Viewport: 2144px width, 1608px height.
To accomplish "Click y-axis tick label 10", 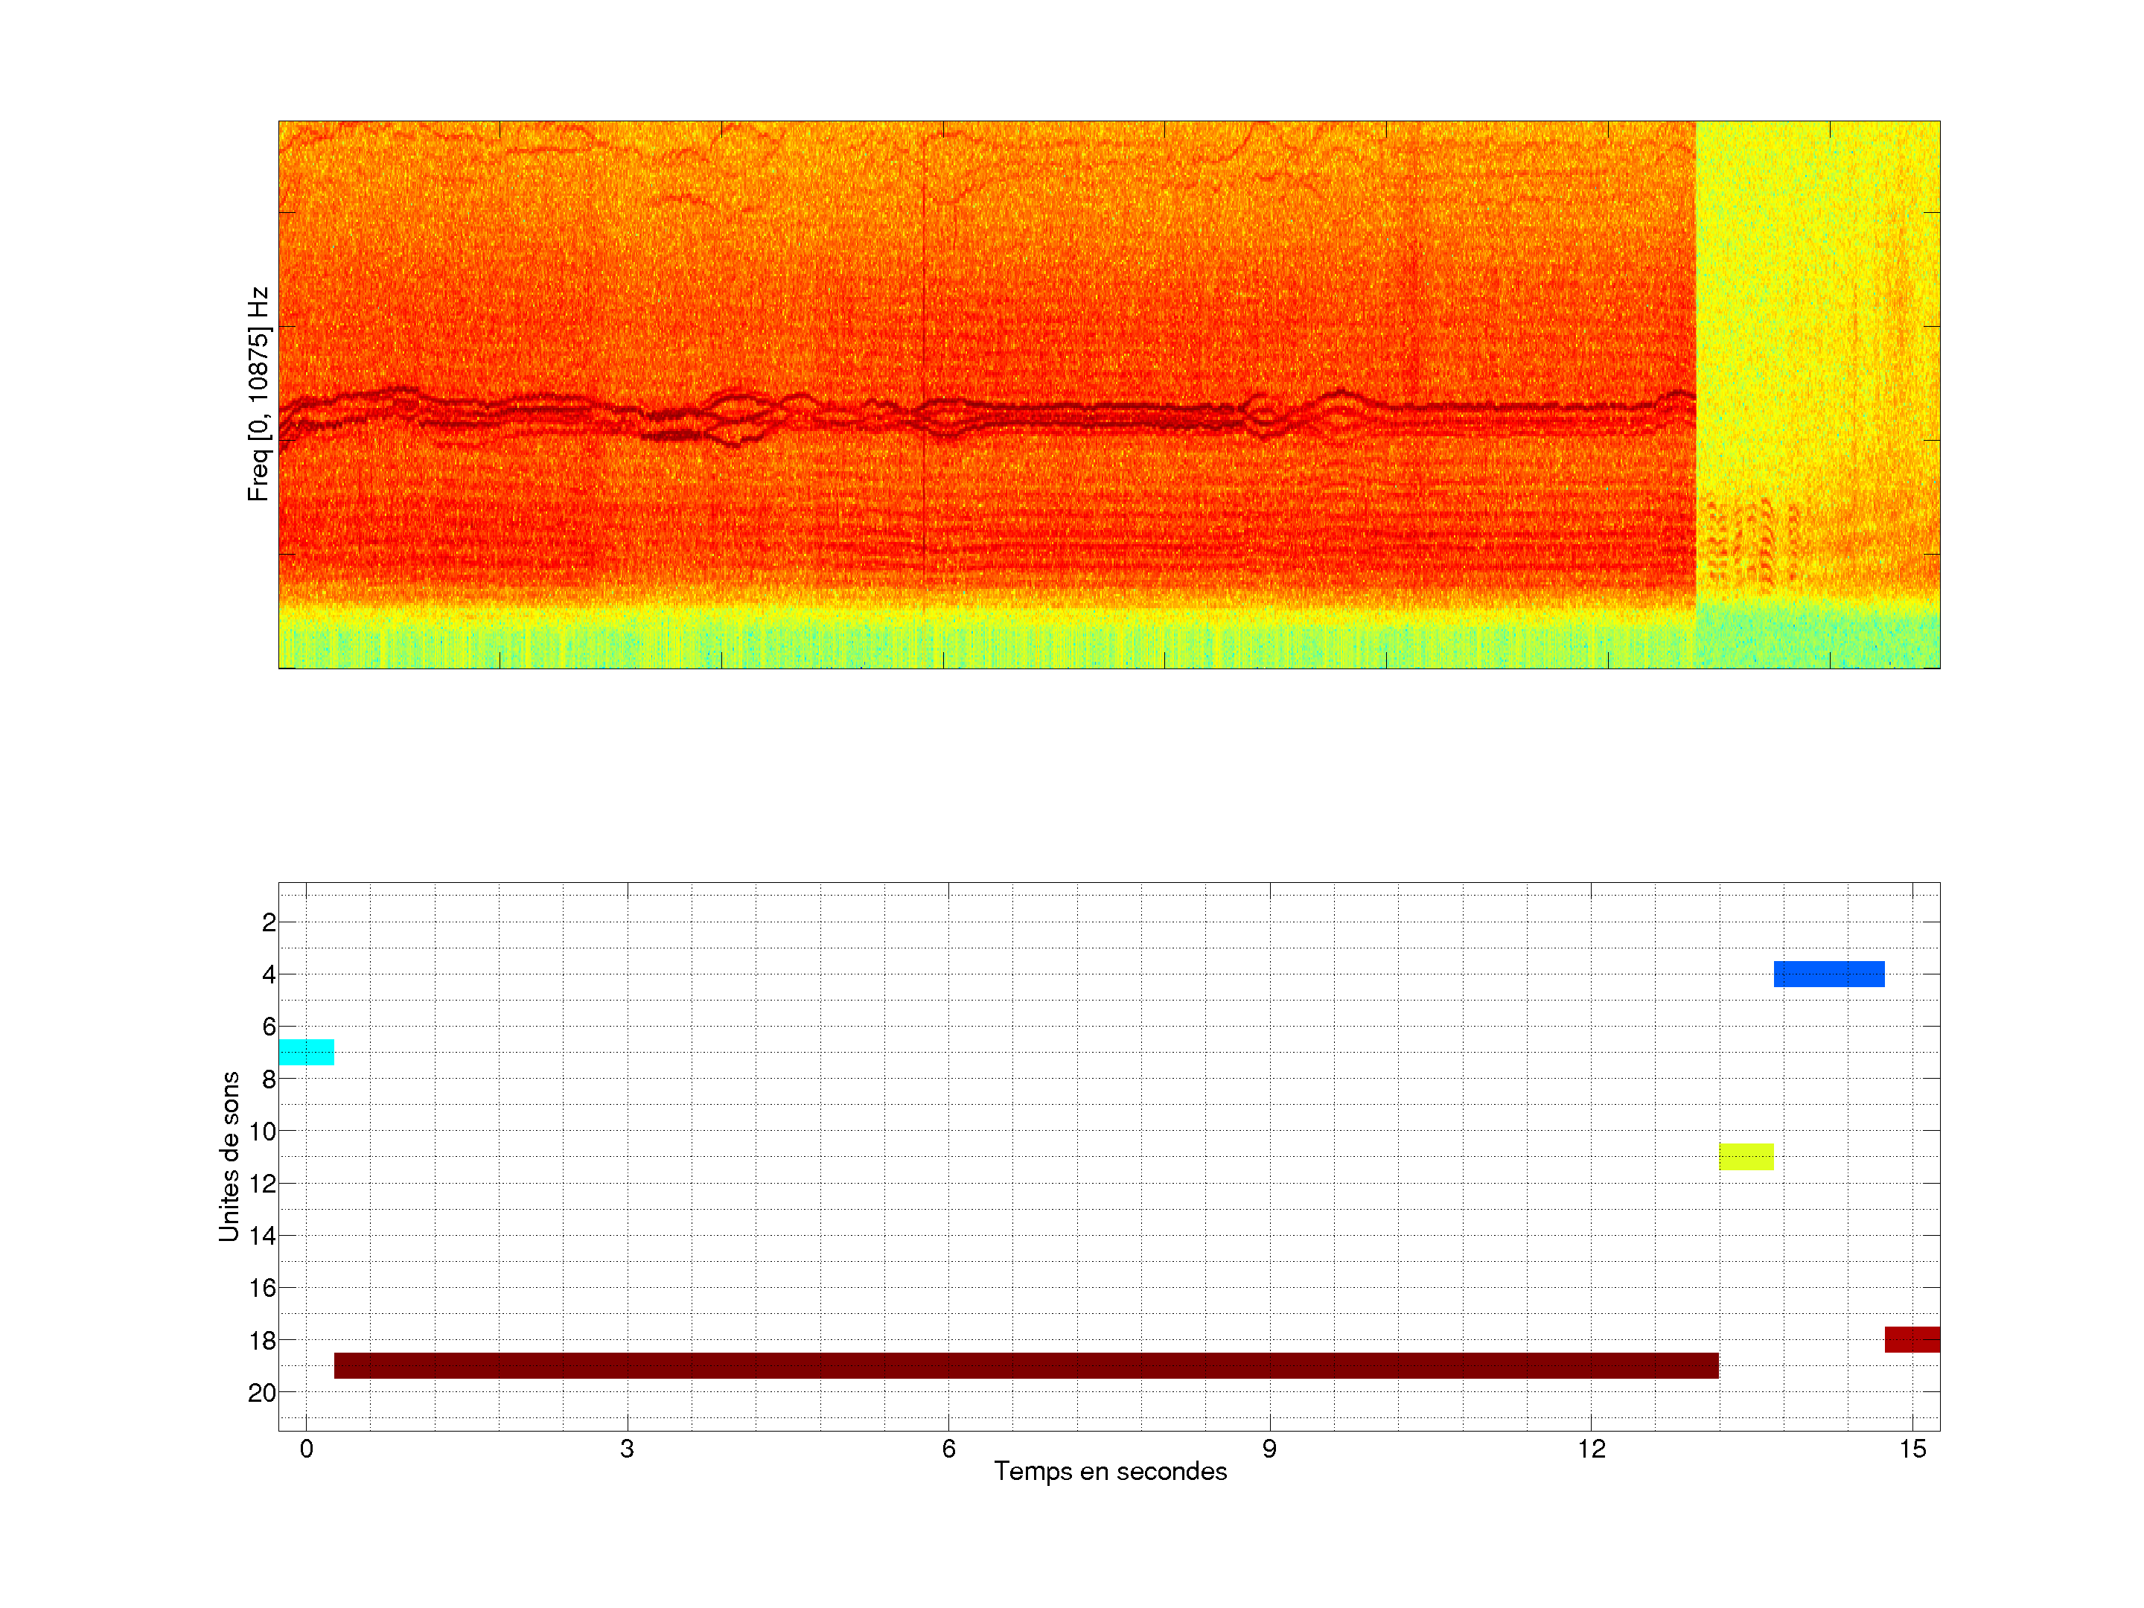I will 262,1131.
